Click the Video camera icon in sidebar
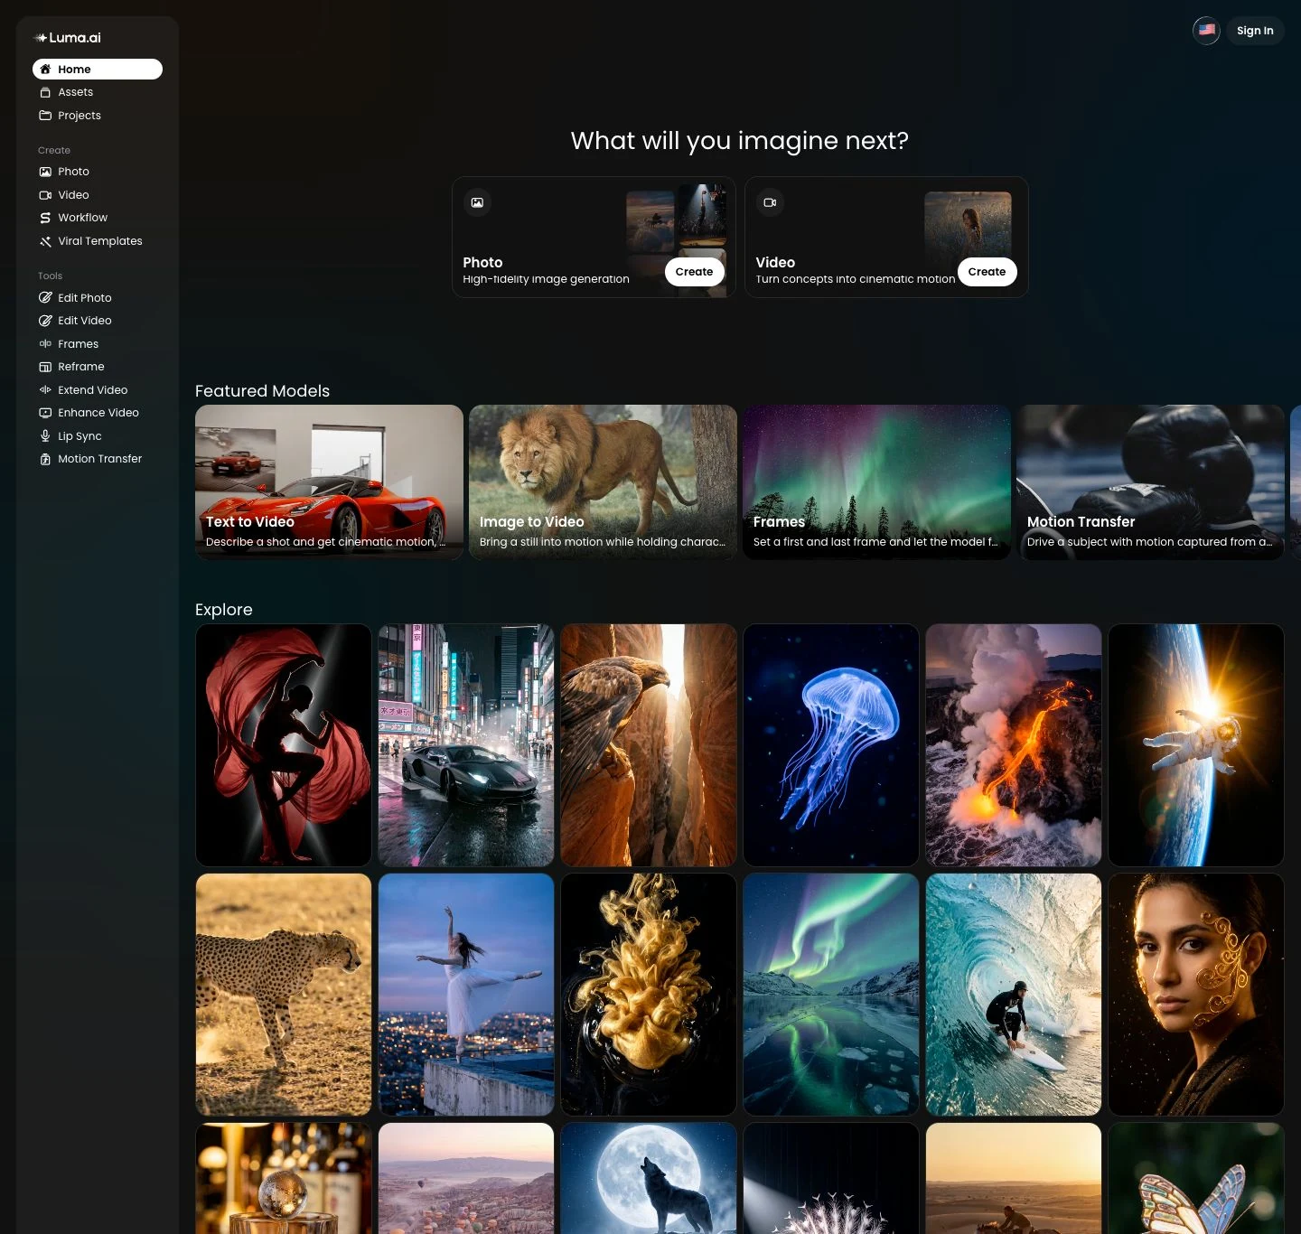Viewport: 1301px width, 1234px height. click(x=45, y=195)
